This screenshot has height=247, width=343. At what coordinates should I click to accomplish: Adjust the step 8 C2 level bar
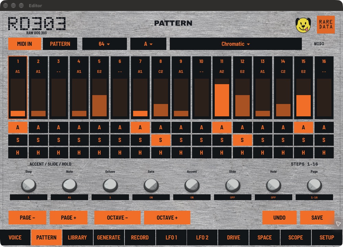[x=161, y=97]
